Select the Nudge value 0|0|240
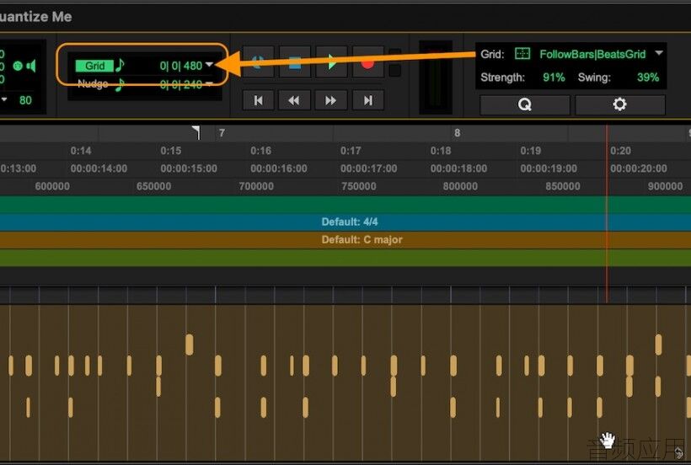This screenshot has height=465, width=691. (180, 84)
